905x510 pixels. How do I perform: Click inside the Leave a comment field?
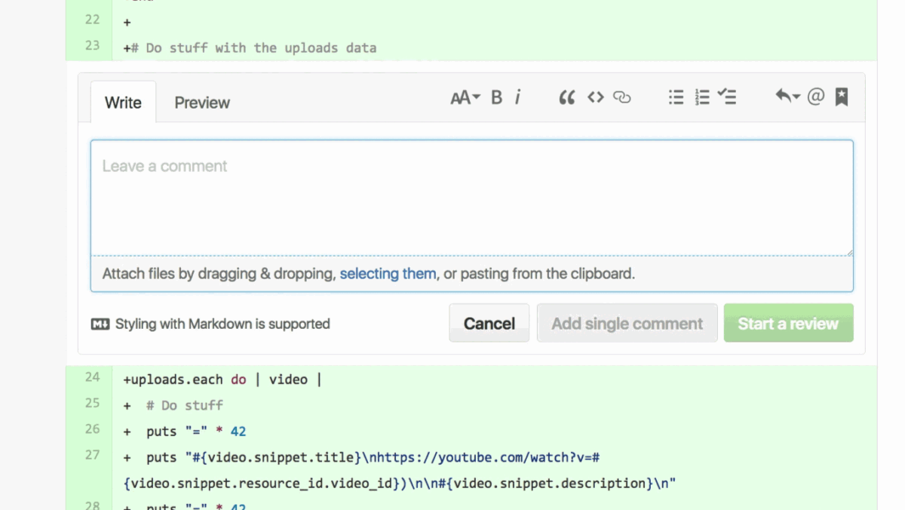(x=471, y=196)
